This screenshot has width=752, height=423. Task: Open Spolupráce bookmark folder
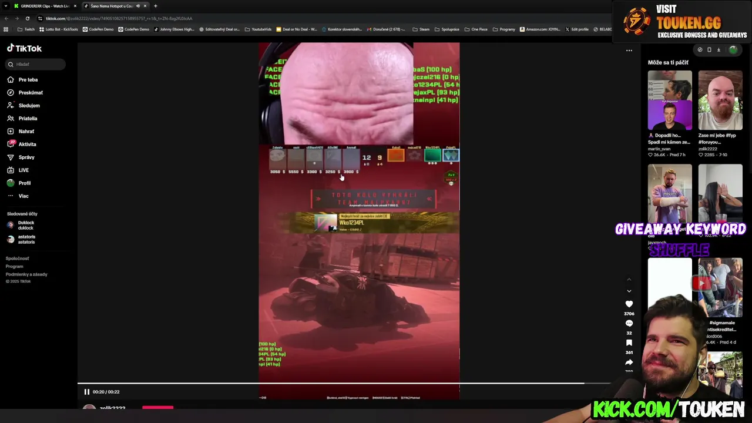click(447, 29)
